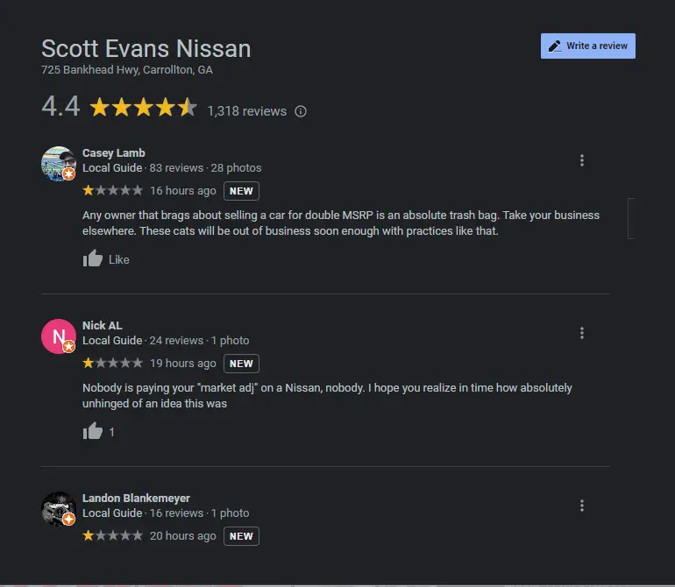Open reviews info circle icon

(301, 111)
